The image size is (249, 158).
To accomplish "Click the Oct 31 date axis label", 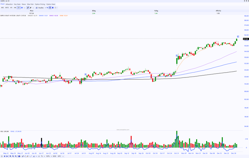I will (176, 153).
